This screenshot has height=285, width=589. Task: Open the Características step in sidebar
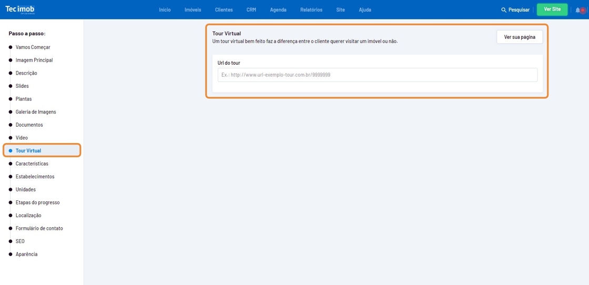[x=32, y=164]
